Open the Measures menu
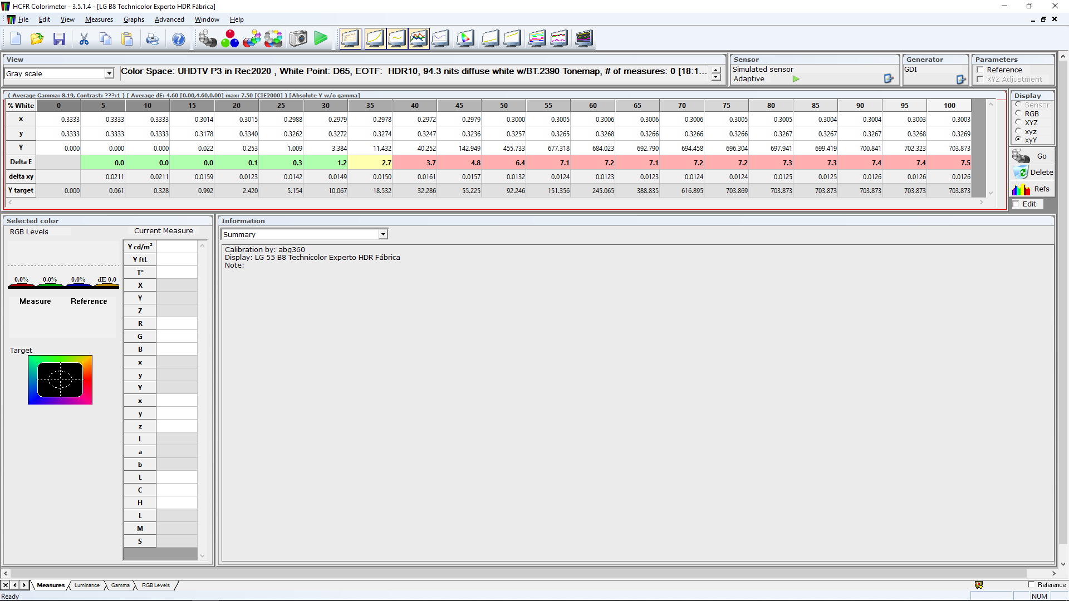This screenshot has width=1069, height=601. [99, 19]
